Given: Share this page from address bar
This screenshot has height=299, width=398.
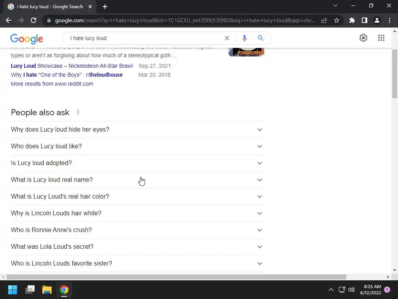Looking at the screenshot, I should tap(324, 20).
